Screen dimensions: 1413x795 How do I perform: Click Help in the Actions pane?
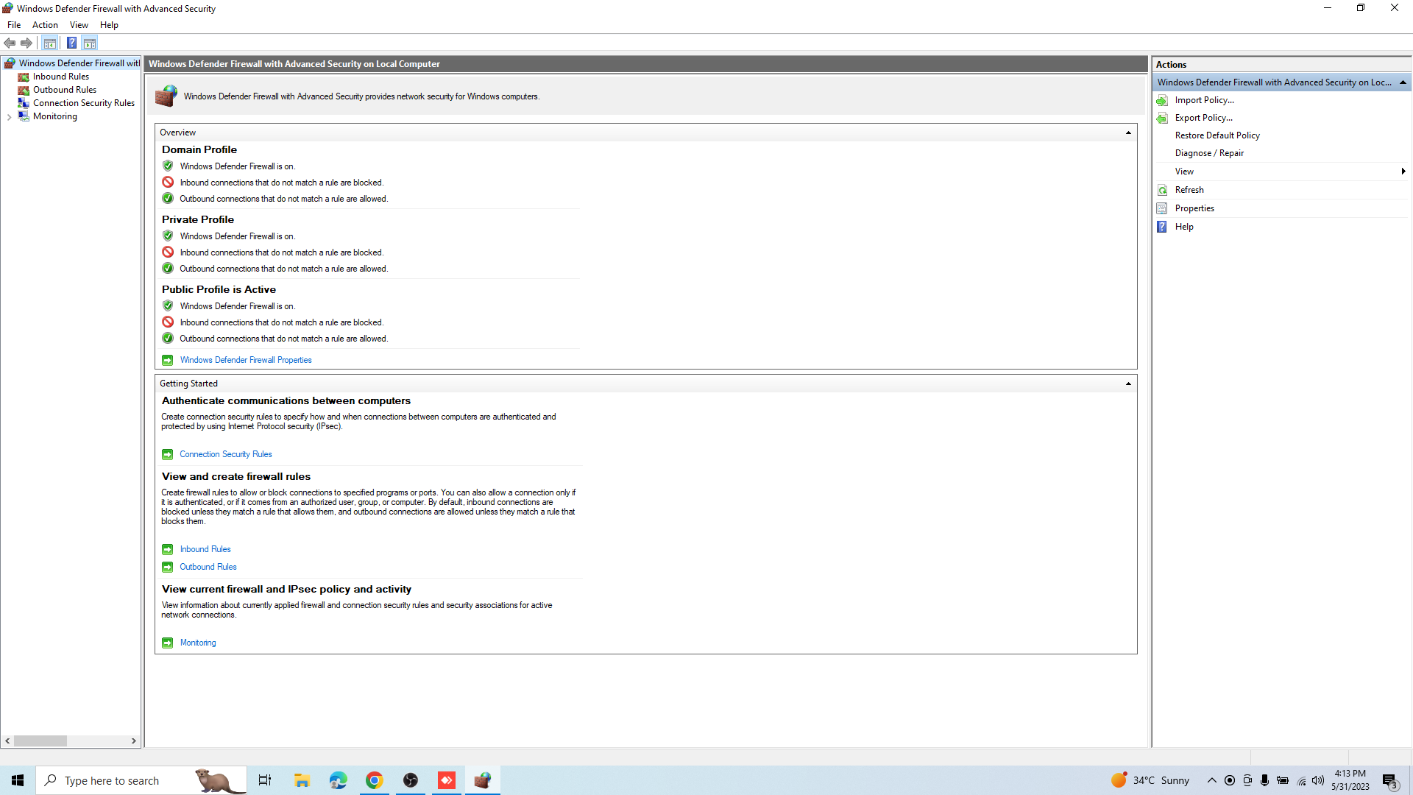click(1184, 227)
